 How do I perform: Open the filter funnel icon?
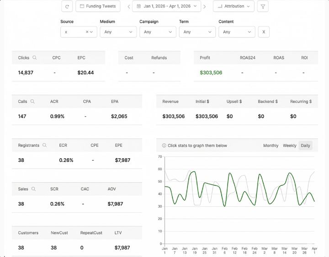263,6
